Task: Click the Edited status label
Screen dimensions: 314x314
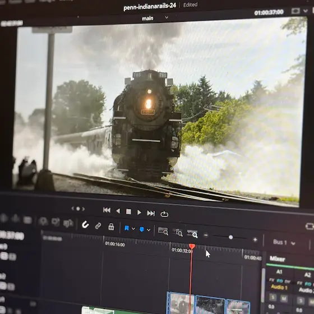Action: (x=191, y=5)
